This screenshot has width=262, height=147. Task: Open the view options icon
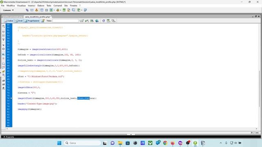coord(108,21)
